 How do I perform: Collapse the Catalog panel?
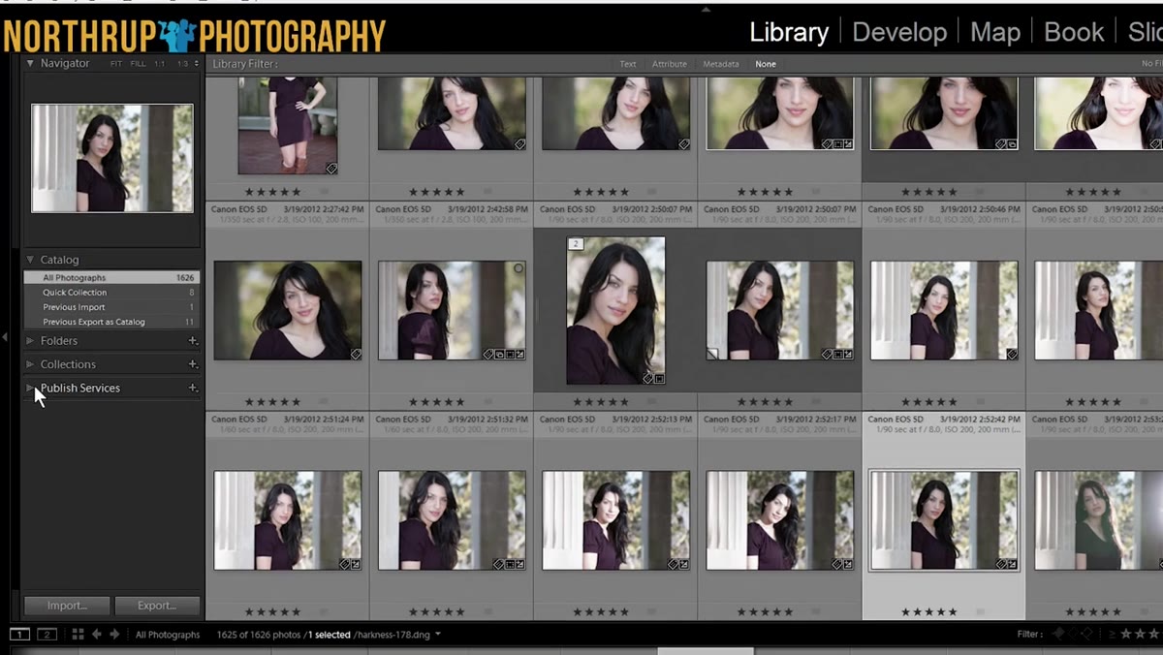30,260
